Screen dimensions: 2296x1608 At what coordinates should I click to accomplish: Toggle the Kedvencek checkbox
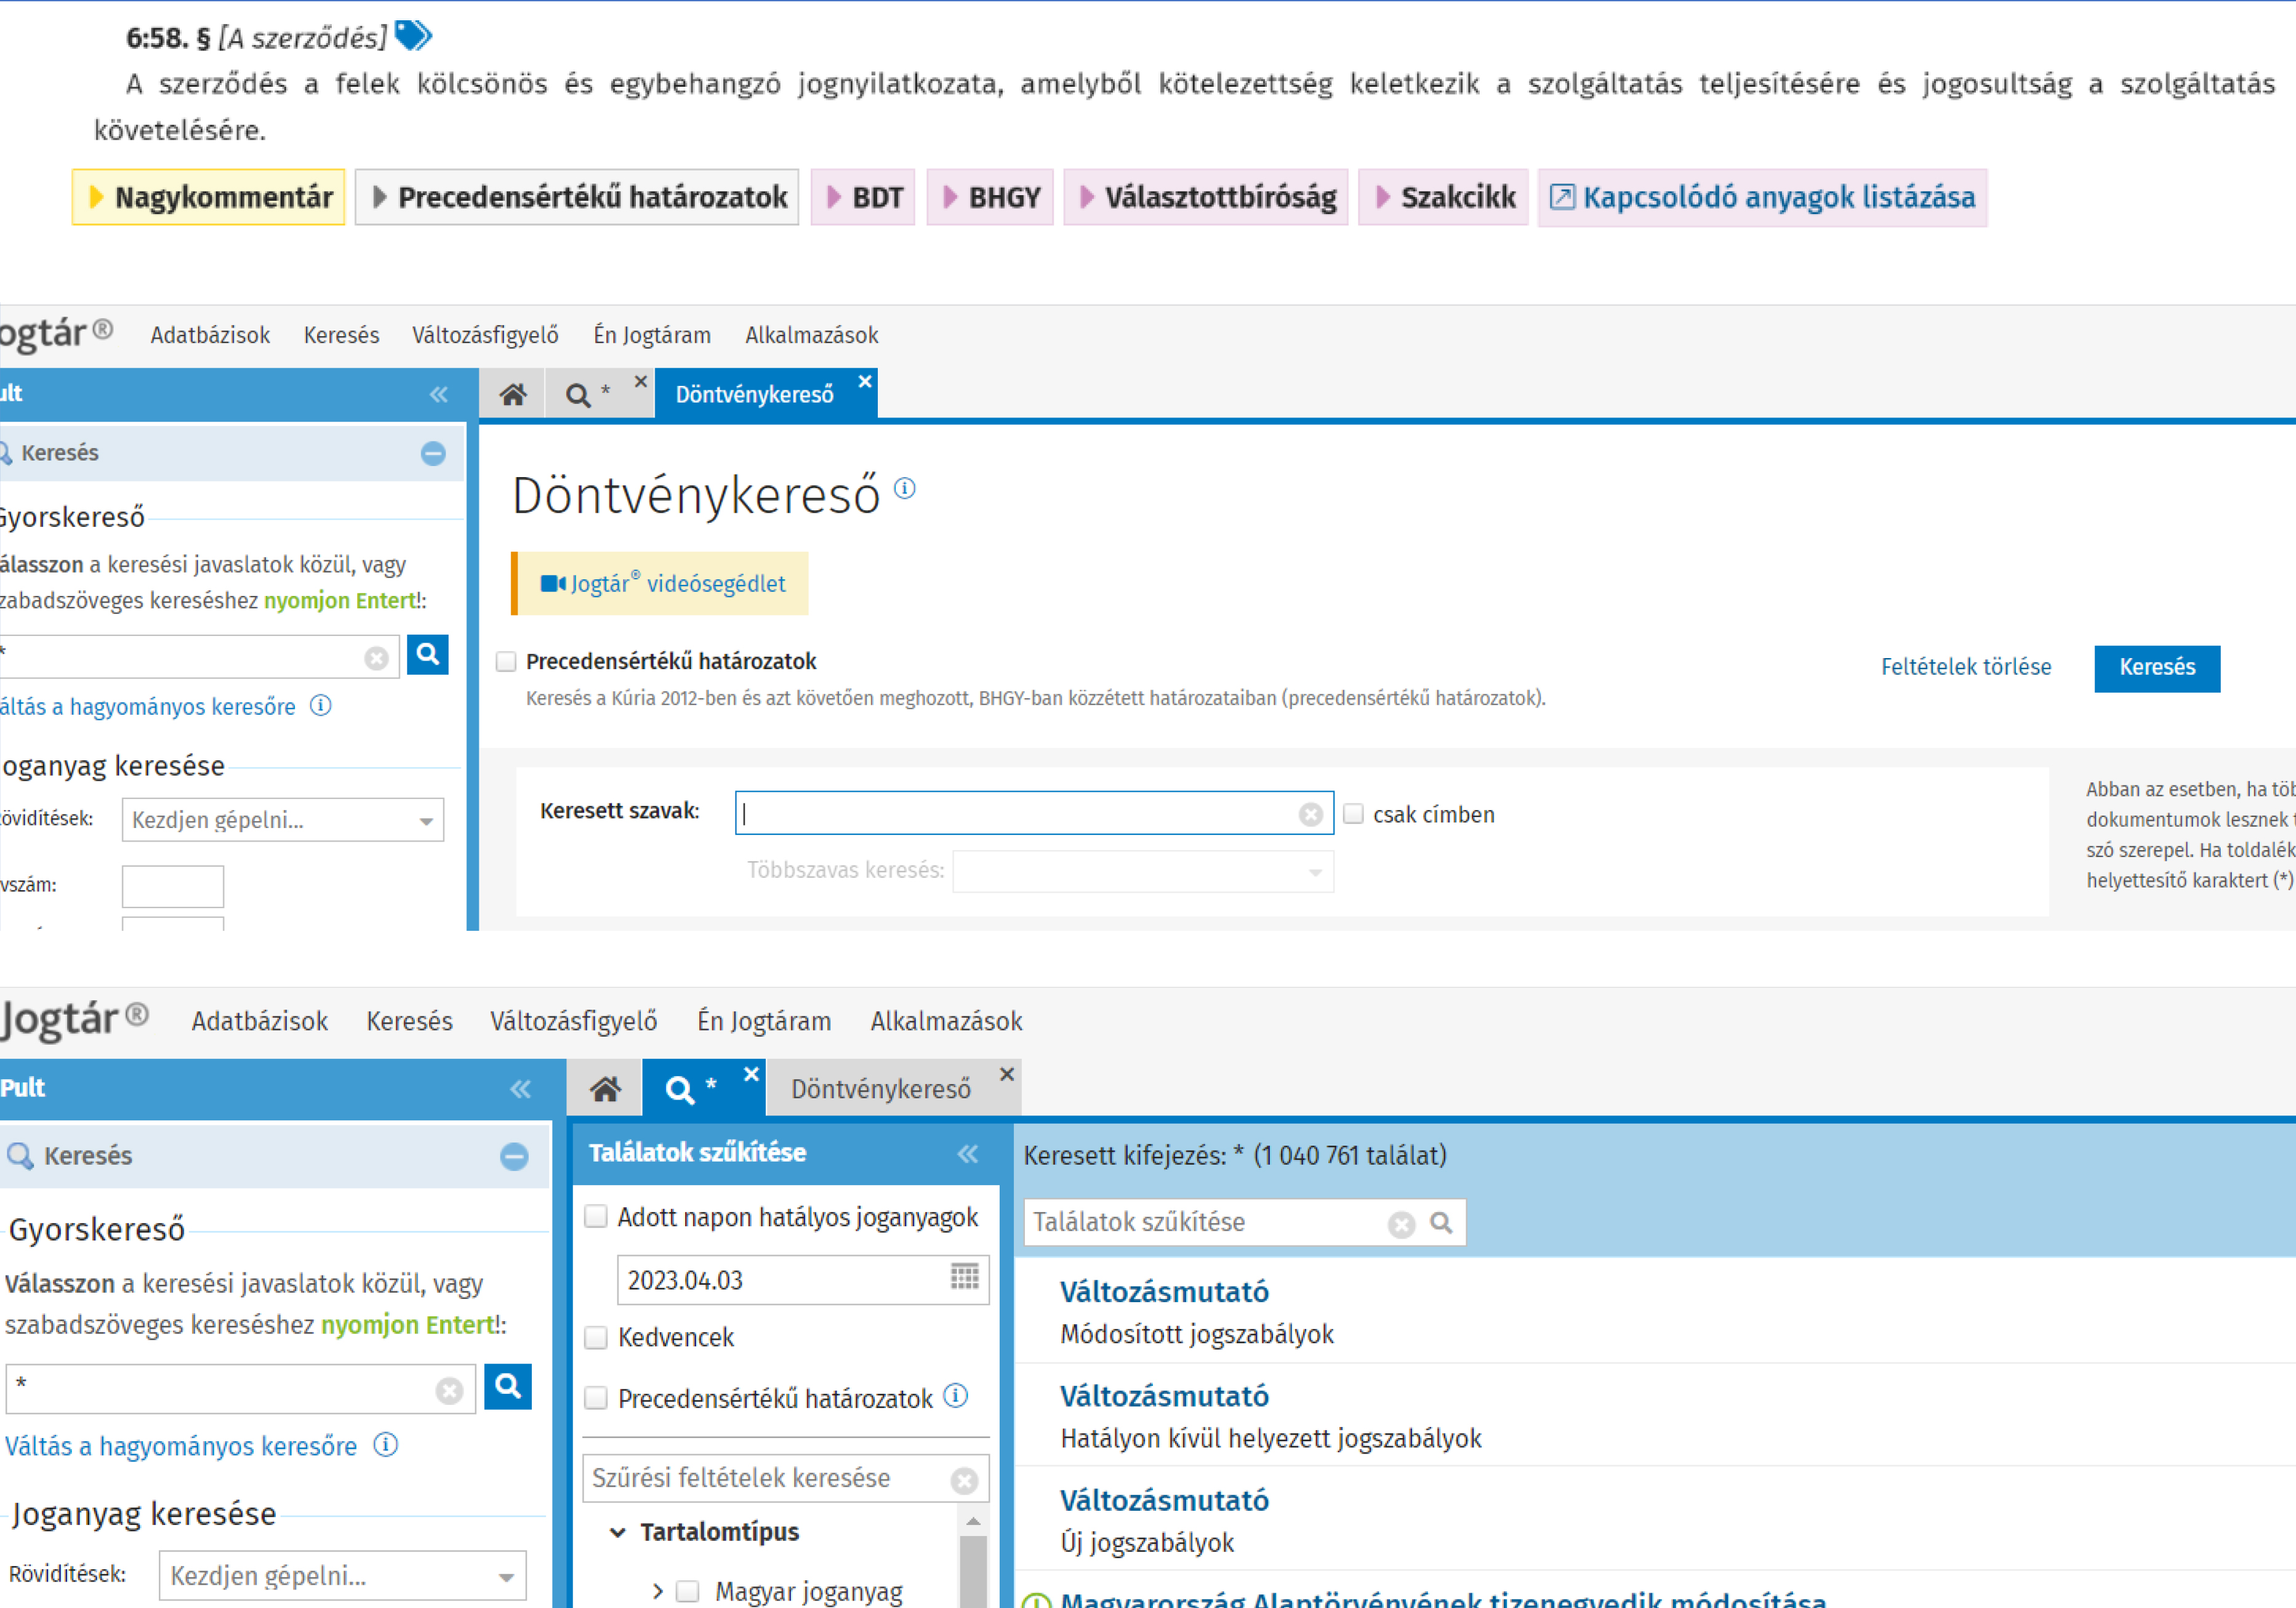[x=596, y=1337]
